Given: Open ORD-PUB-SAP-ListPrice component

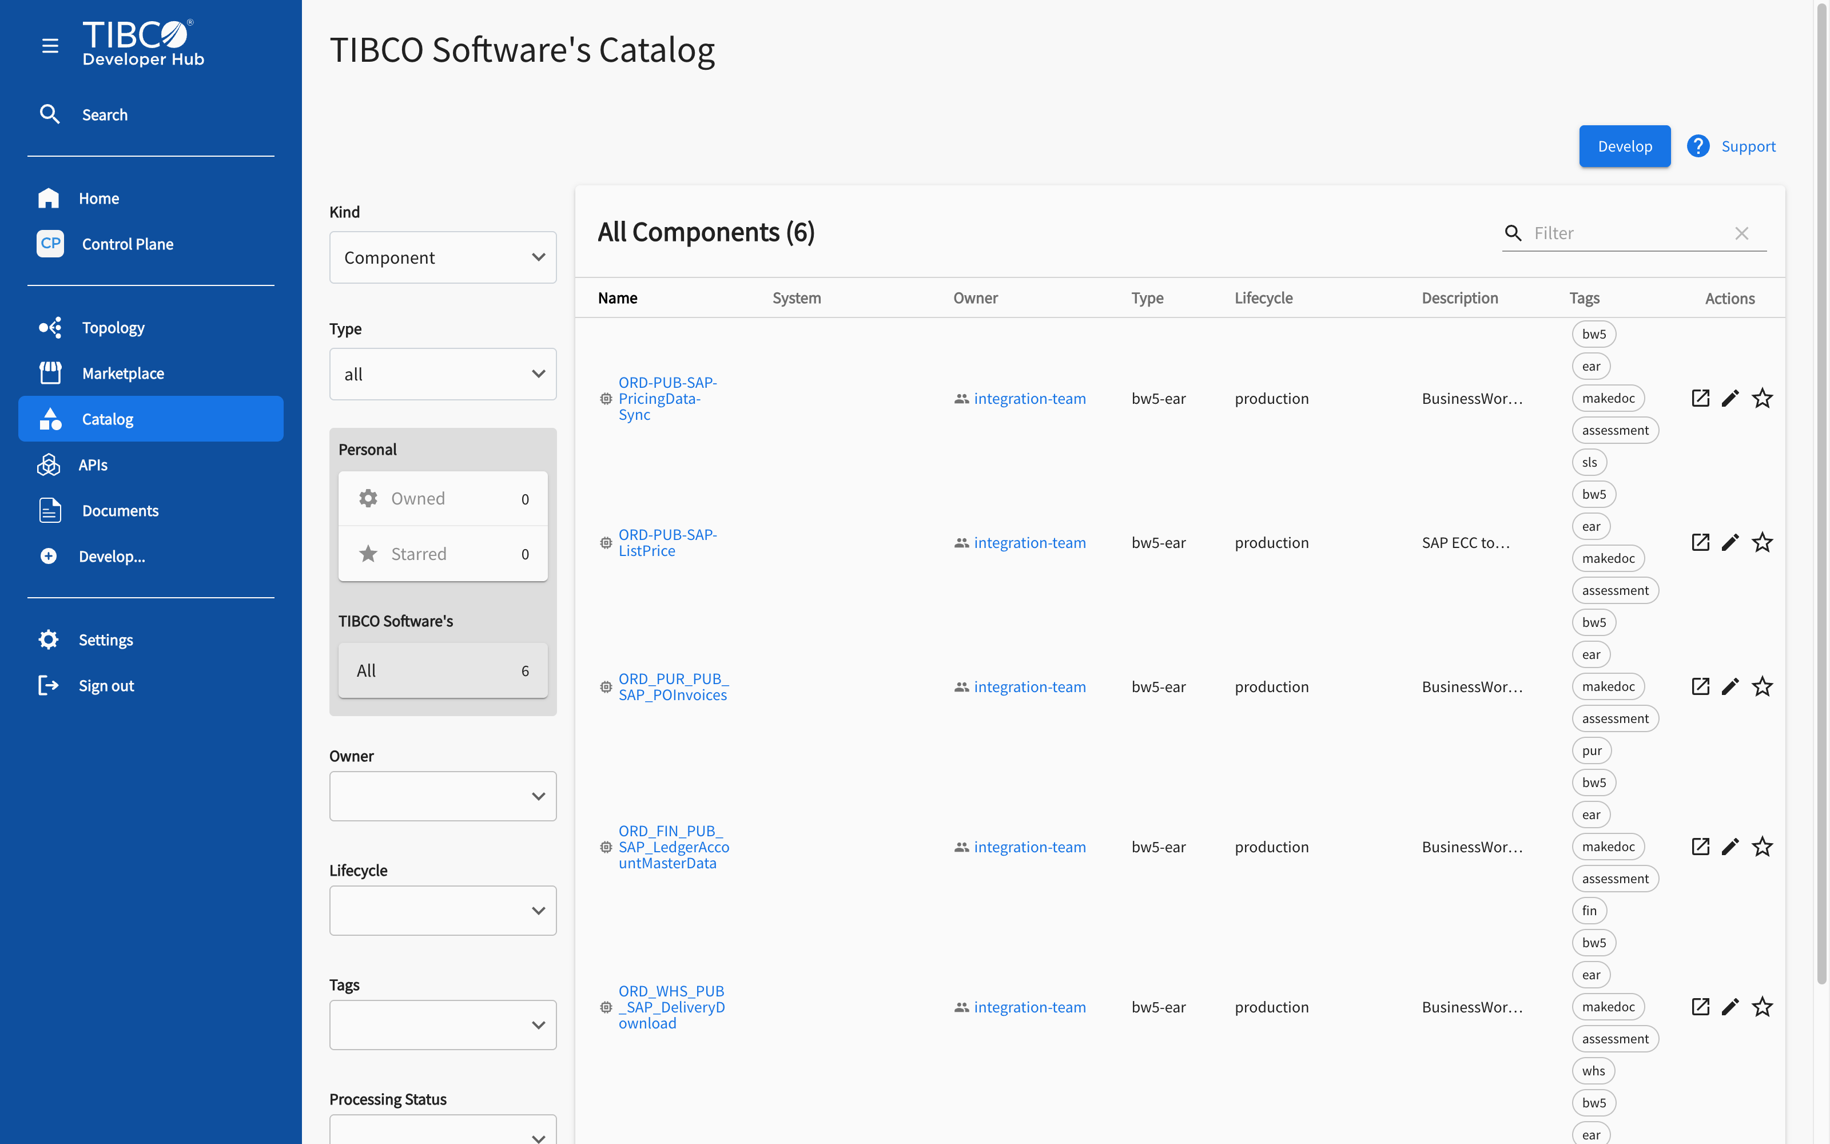Looking at the screenshot, I should [668, 542].
